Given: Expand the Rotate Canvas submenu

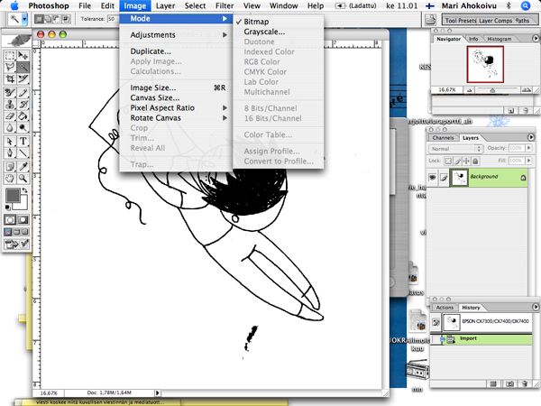Looking at the screenshot, I should [176, 117].
